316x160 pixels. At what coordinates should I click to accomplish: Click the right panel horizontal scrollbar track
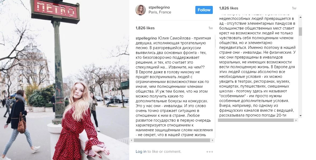pos(256,120)
